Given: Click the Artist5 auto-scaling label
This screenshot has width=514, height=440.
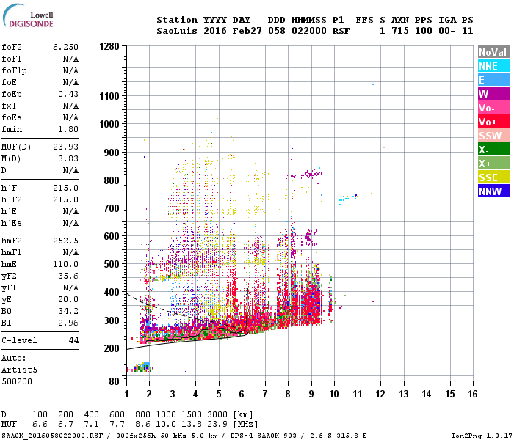Looking at the screenshot, I should pos(19,370).
